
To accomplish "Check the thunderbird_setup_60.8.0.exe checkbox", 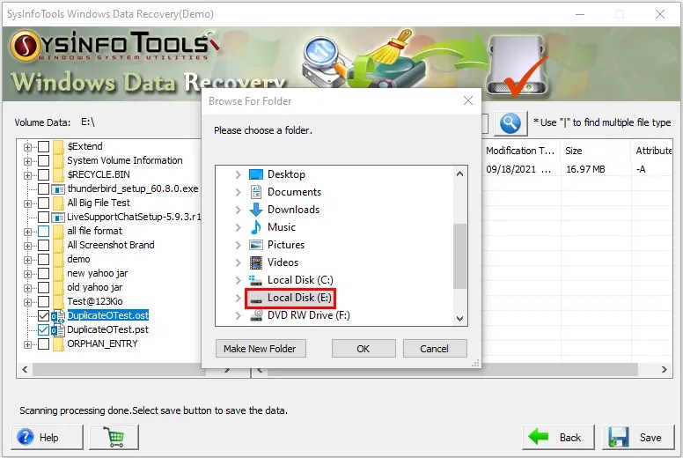I will pyautogui.click(x=43, y=188).
